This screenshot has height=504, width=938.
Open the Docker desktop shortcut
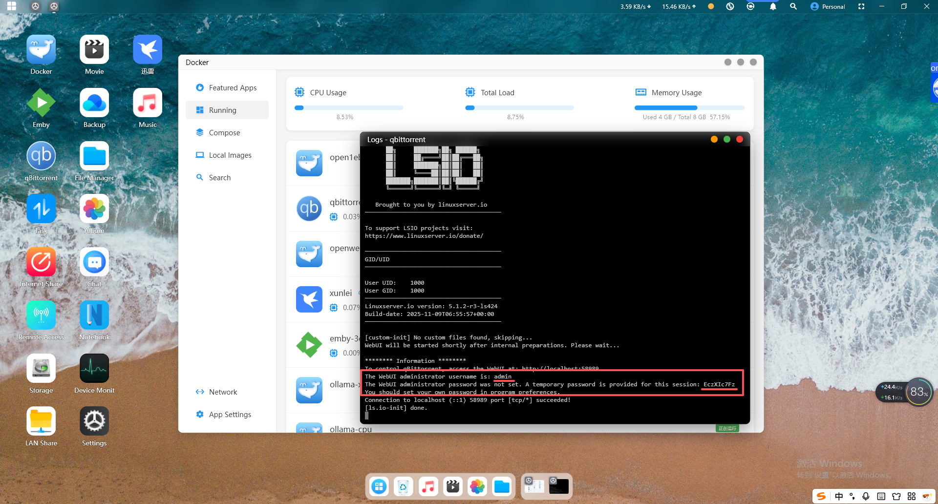[x=41, y=50]
